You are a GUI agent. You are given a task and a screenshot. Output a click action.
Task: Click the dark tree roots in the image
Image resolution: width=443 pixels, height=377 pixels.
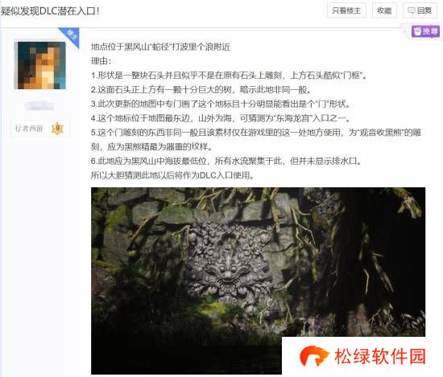coord(367,254)
